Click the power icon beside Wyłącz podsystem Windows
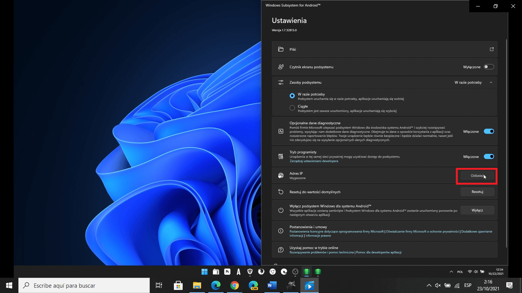 pos(281,210)
